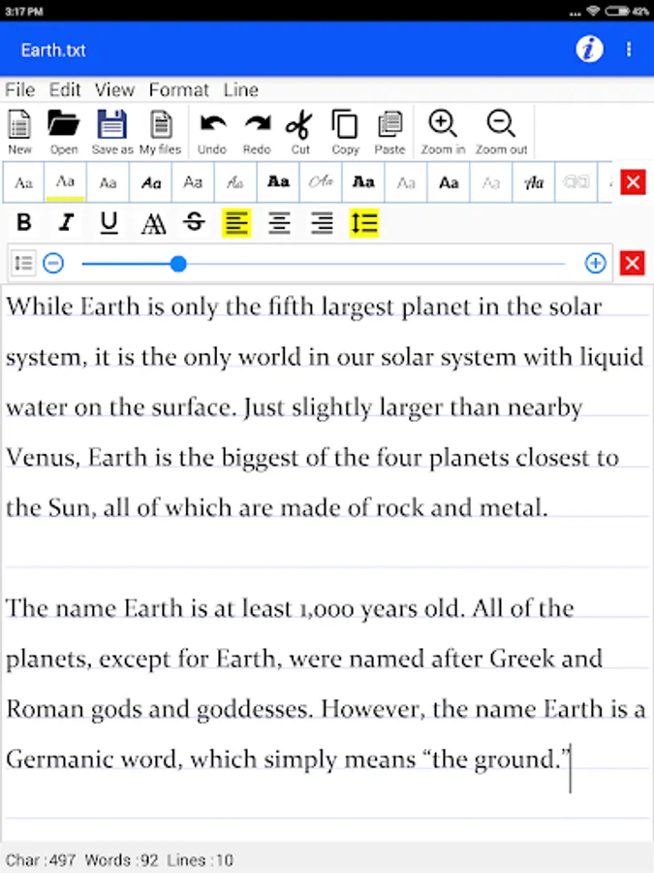The height and width of the screenshot is (873, 654).
Task: Close the line spacing slider bar
Action: [633, 263]
